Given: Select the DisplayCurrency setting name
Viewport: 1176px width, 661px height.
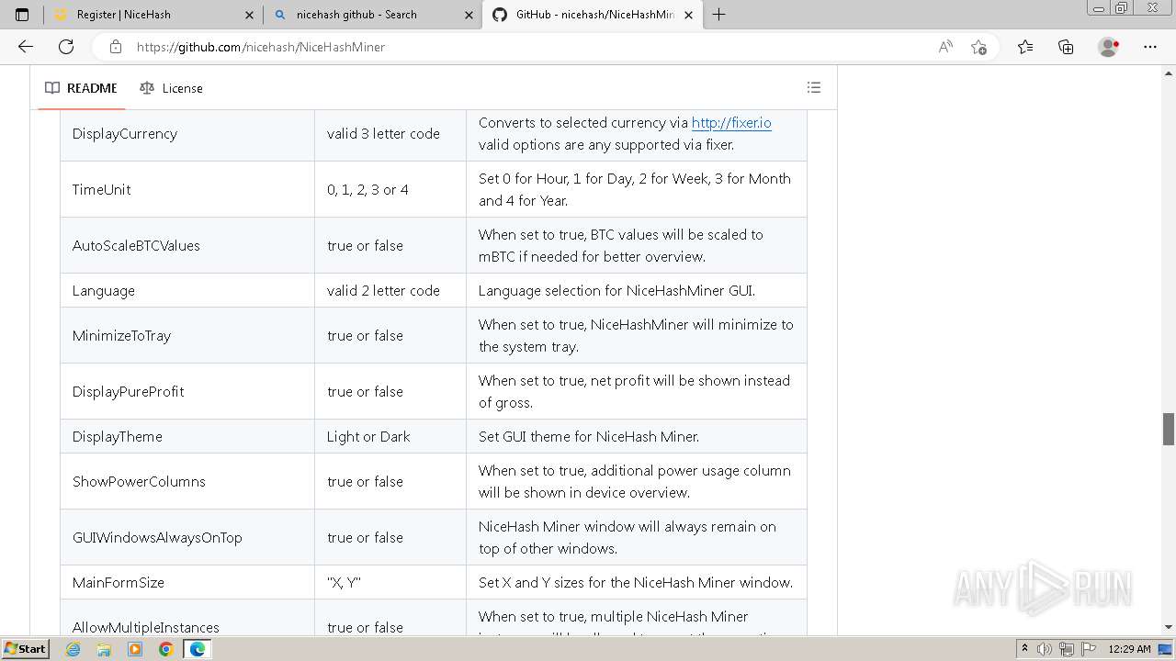Looking at the screenshot, I should 125,134.
